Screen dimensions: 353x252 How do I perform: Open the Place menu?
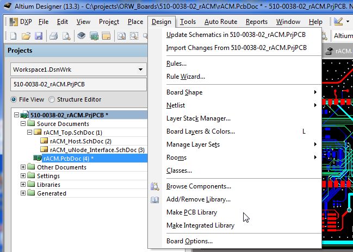click(135, 22)
